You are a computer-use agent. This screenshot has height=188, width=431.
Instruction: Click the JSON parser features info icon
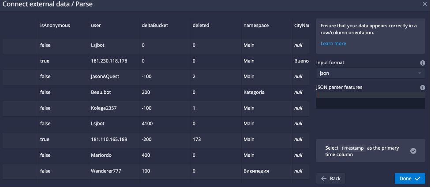423,88
